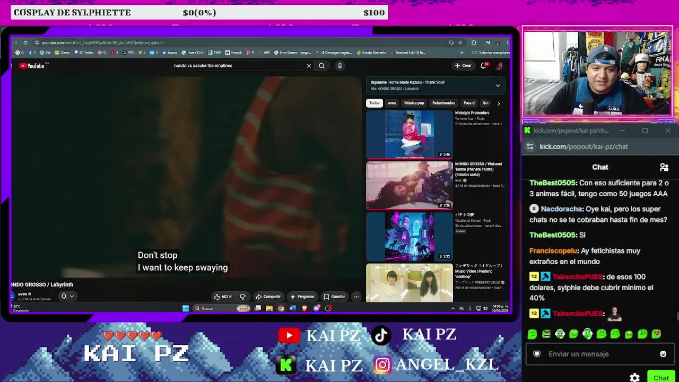
Task: Open chat user Nacdoracha's name
Action: tap(562, 209)
